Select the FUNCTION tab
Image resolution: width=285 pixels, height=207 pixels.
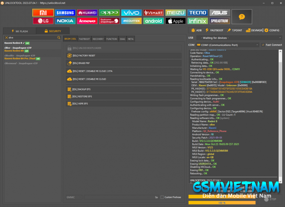pyautogui.click(x=111, y=39)
